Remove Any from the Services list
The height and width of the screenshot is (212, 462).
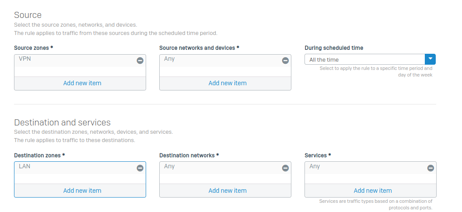coord(430,168)
